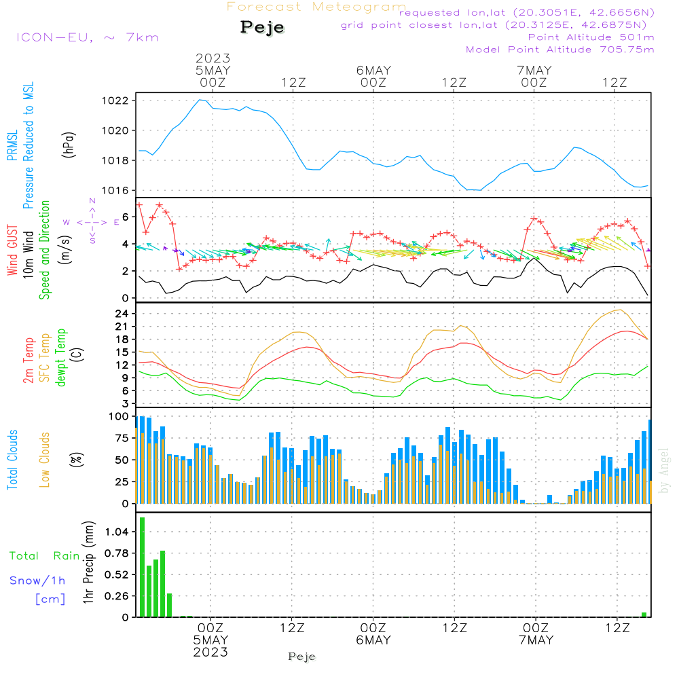Image resolution: width=679 pixels, height=679 pixels.
Task: Select the "50" cloud cover tick value
Action: (122, 460)
